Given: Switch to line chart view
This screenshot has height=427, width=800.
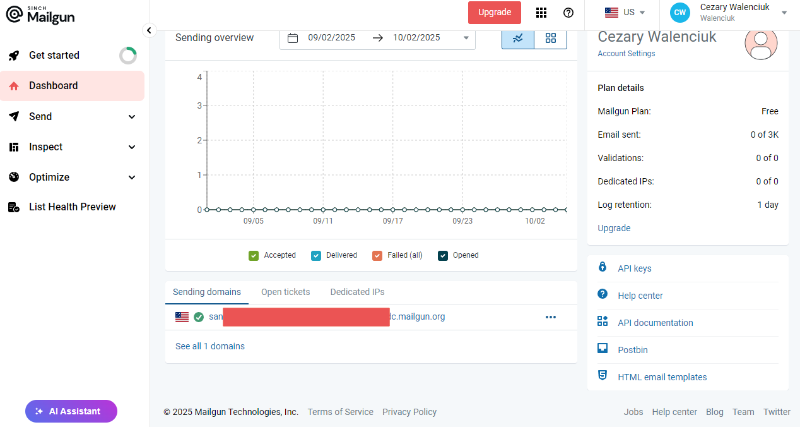Looking at the screenshot, I should 518,38.
